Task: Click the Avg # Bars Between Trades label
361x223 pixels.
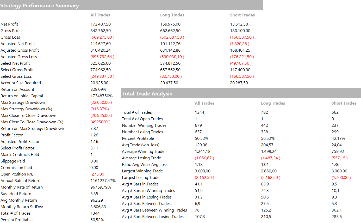Action: point(146,204)
